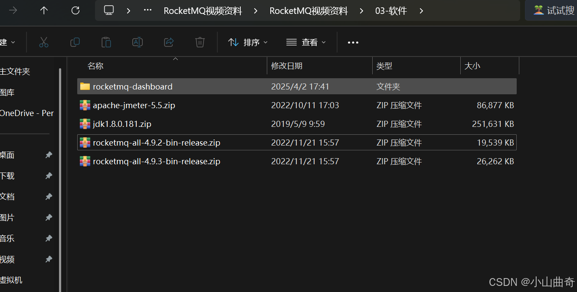577x292 pixels.
Task: Click the 86,877 KB size cell
Action: click(x=495, y=105)
